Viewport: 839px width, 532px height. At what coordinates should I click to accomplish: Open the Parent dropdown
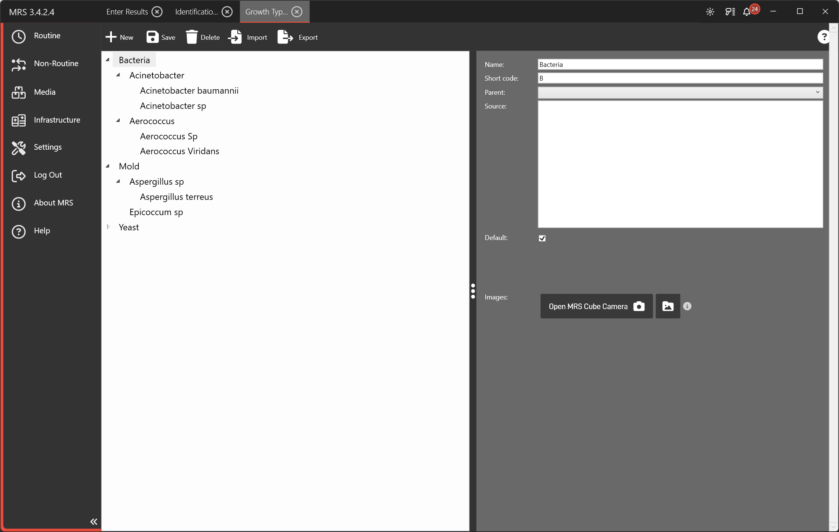tap(680, 92)
